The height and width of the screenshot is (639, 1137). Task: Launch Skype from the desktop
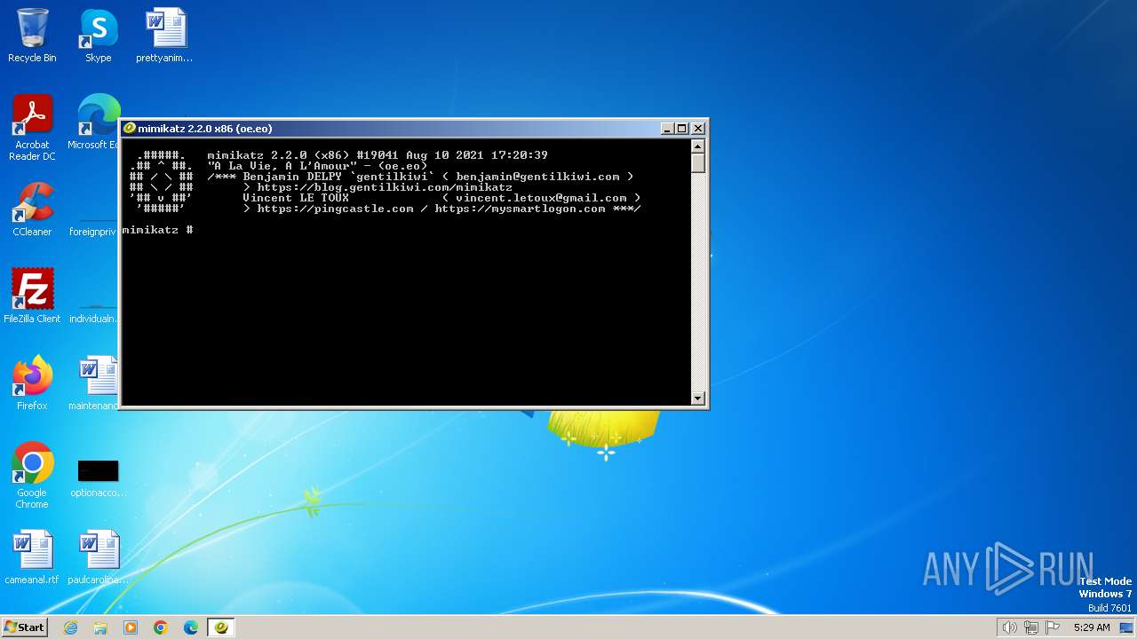click(98, 35)
